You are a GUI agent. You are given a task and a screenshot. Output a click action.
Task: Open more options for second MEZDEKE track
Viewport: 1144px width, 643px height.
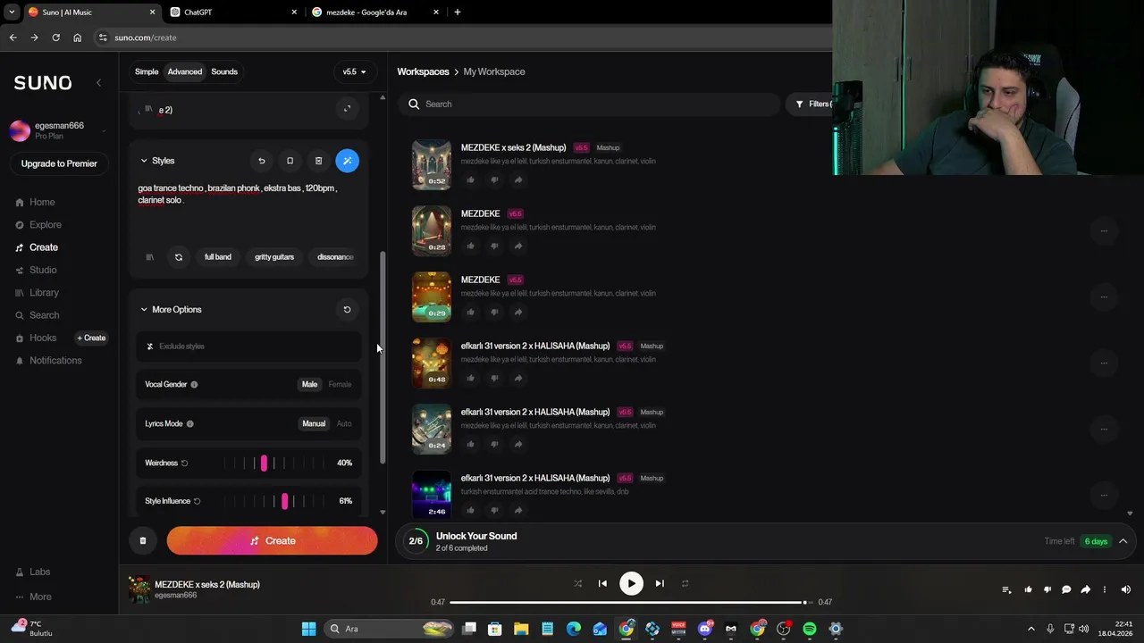(x=1104, y=231)
